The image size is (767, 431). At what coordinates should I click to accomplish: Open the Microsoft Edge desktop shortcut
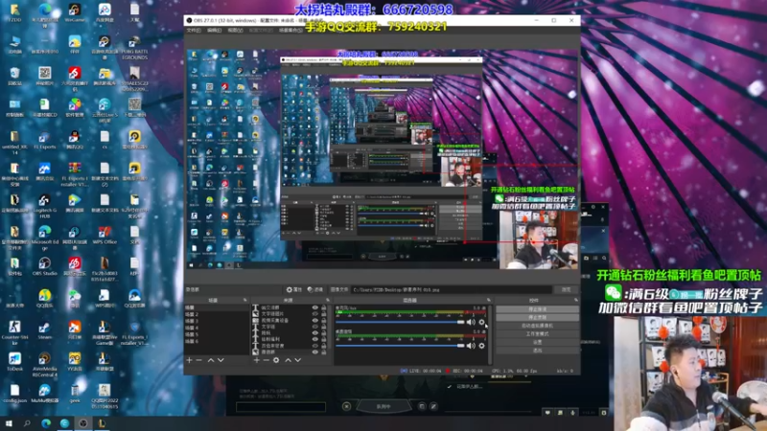pyautogui.click(x=44, y=237)
